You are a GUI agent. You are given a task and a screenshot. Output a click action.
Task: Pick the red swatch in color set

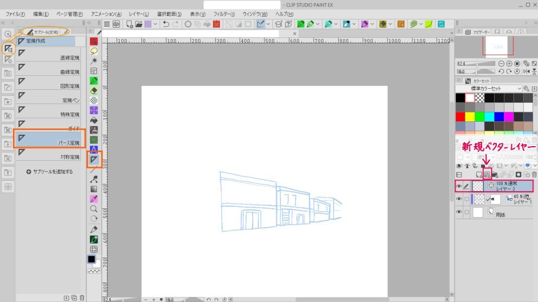pyautogui.click(x=461, y=116)
